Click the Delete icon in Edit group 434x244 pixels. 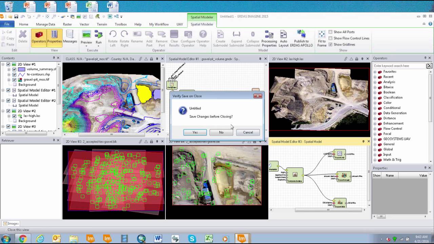pyautogui.click(x=23, y=35)
